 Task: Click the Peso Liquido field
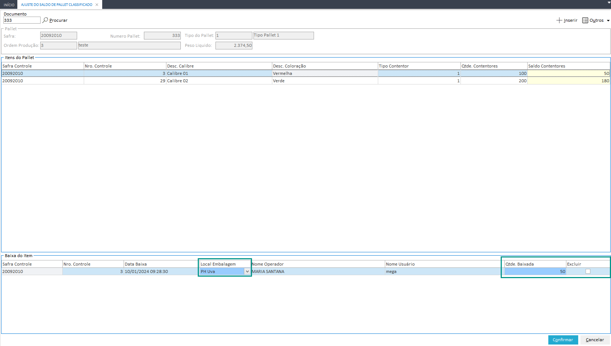click(234, 45)
